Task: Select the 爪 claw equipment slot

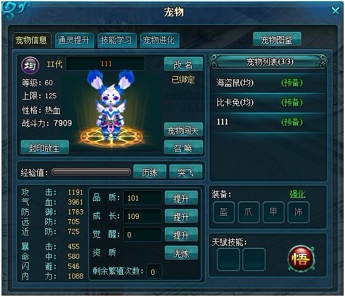Action: tap(249, 212)
